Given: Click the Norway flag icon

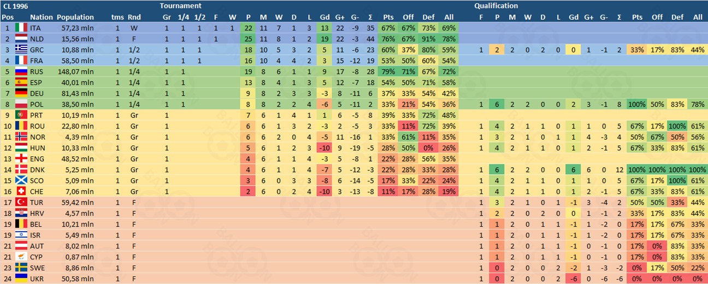Looking at the screenshot, I should coord(21,137).
